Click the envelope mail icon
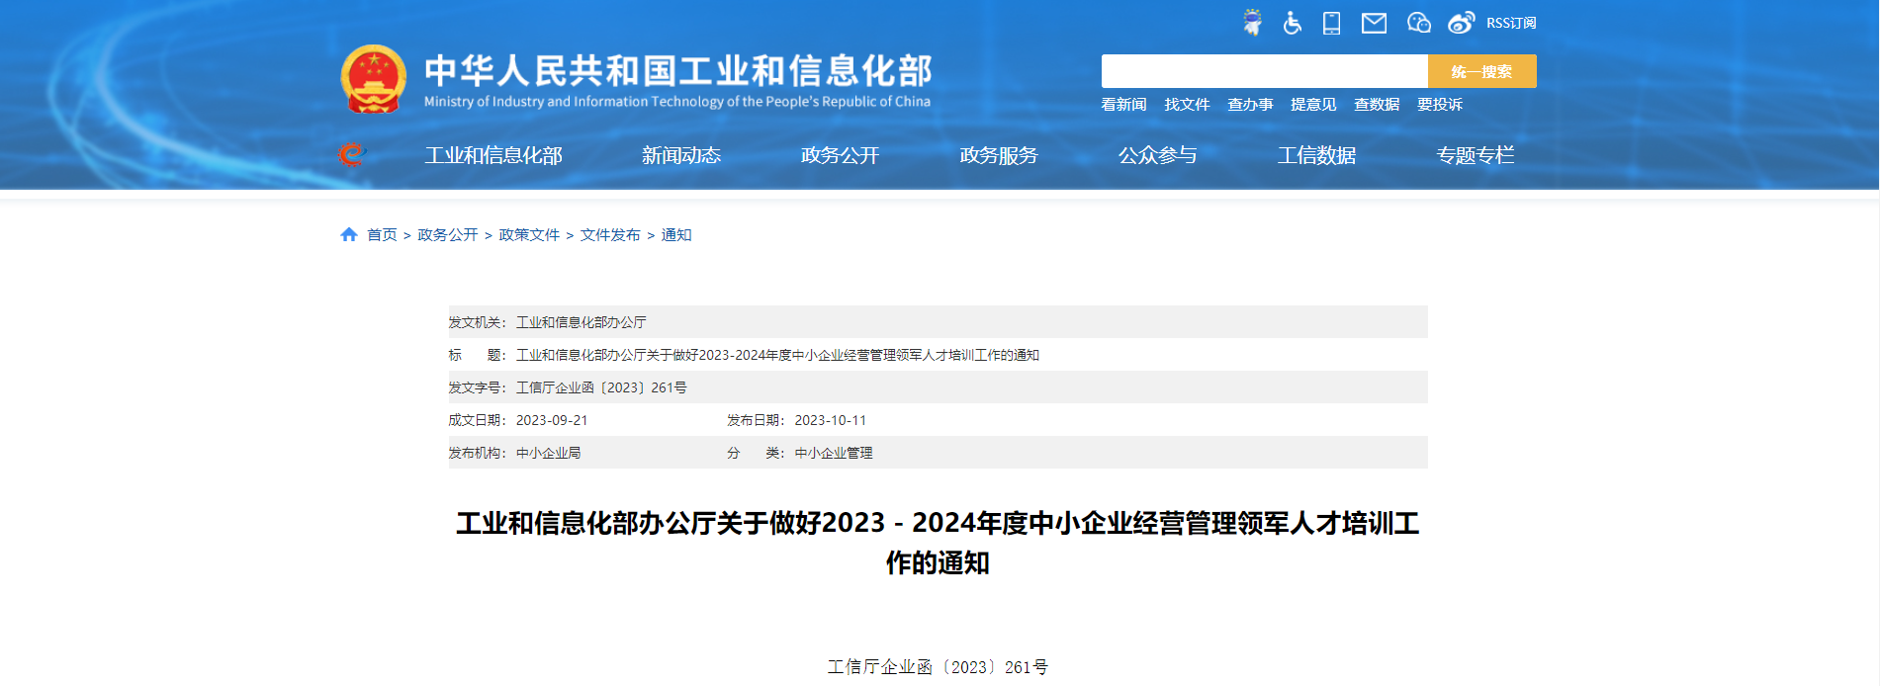This screenshot has width=1880, height=686. coord(1374,23)
